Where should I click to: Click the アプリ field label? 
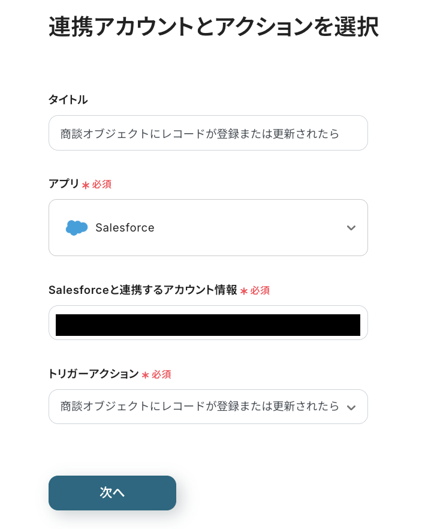click(x=64, y=184)
